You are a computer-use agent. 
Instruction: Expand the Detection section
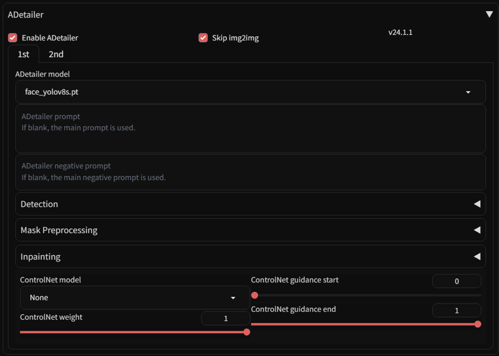tap(249, 204)
